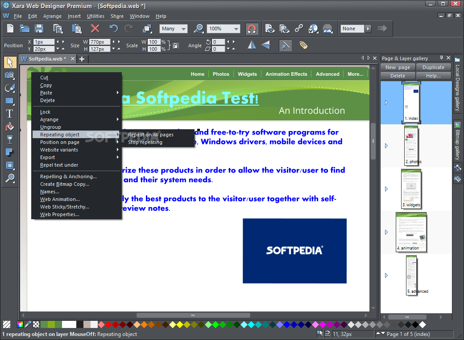This screenshot has height=340, width=464.
Task: Pick the bright red diamond swatch
Action: click(108, 324)
